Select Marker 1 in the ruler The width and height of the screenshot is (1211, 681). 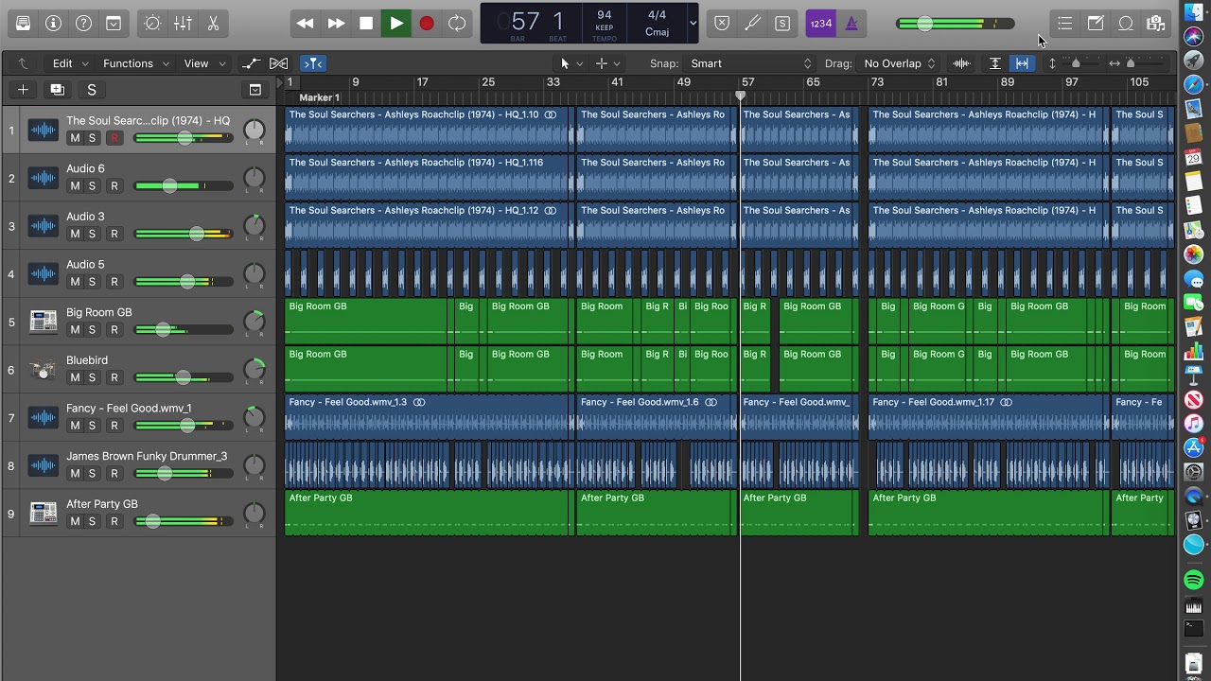319,97
